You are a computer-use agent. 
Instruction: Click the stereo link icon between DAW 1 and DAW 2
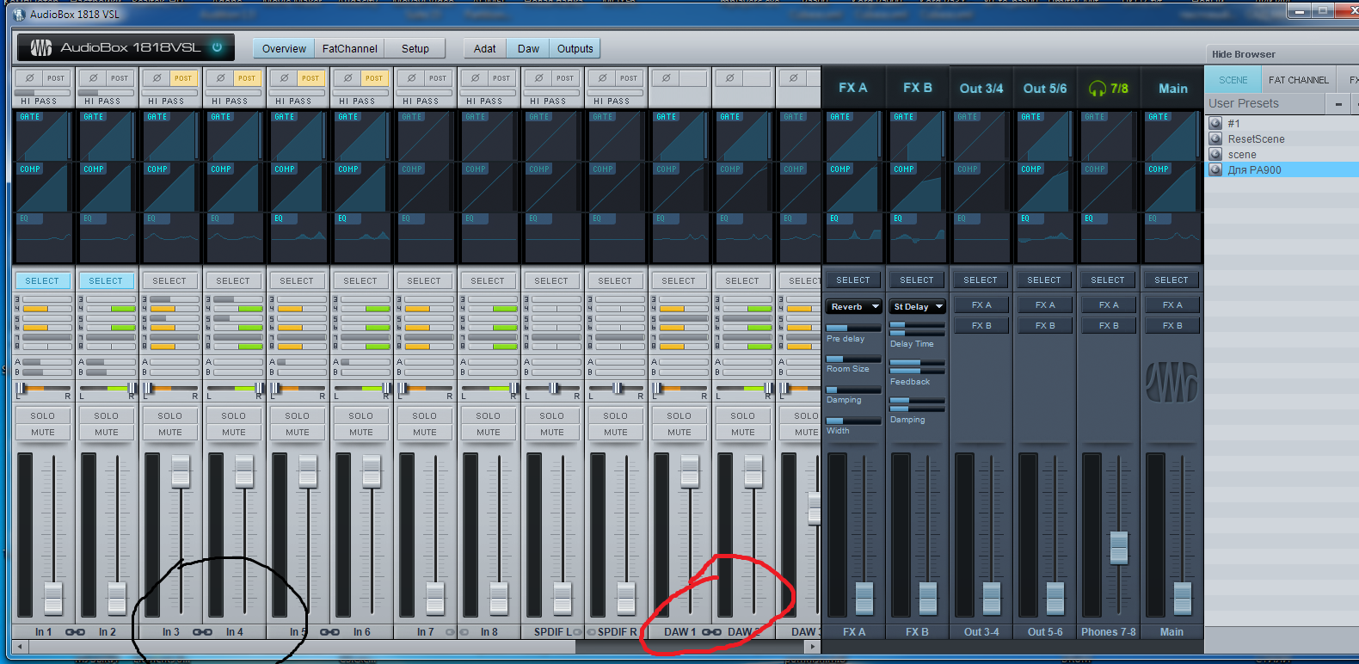711,632
